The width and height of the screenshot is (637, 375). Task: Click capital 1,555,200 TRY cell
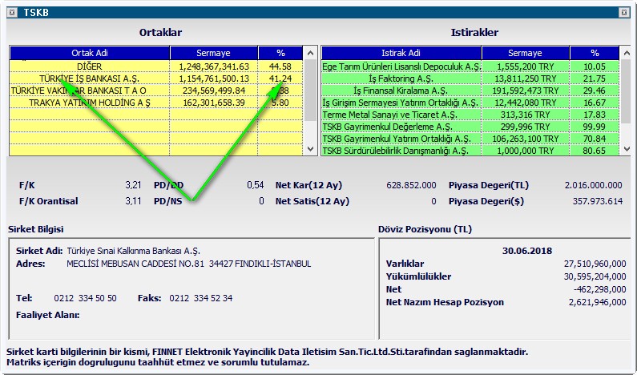coord(526,67)
